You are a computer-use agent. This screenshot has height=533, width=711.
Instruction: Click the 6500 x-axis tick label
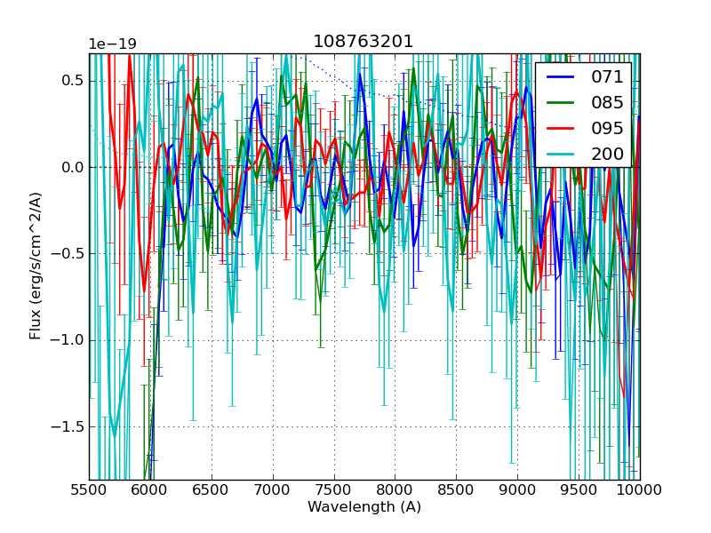pyautogui.click(x=212, y=490)
